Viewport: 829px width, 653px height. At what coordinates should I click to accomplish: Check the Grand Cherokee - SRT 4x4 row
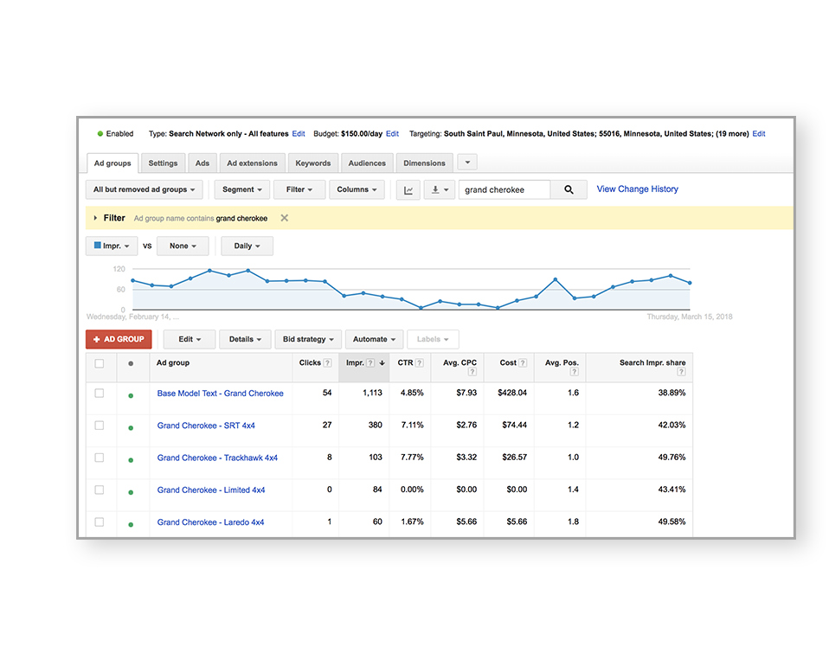[x=100, y=426]
